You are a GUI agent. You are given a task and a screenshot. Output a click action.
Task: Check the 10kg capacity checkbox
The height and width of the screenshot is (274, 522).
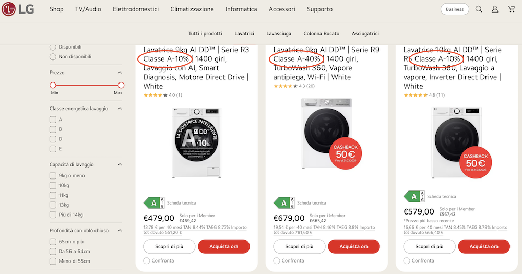[53, 185]
